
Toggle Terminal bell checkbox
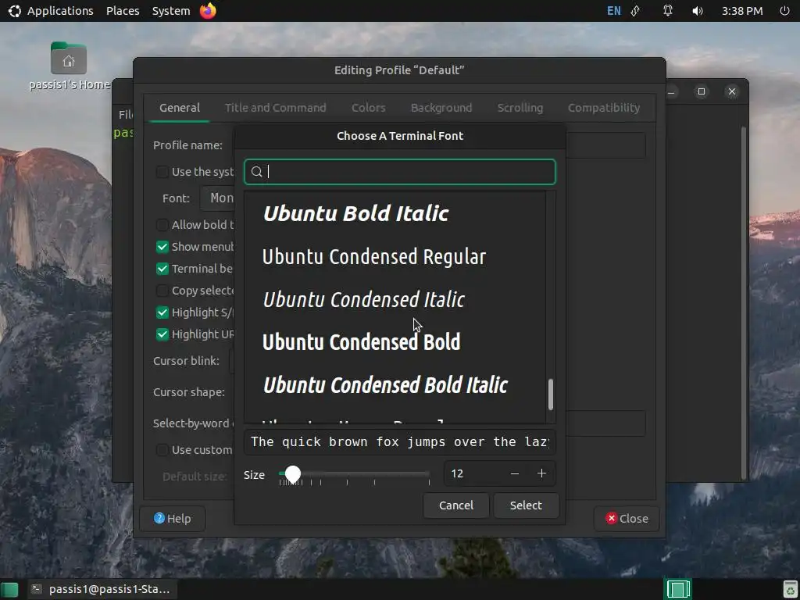coord(162,269)
